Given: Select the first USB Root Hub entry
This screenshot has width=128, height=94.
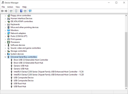Looking at the screenshot, I should point(20,83).
